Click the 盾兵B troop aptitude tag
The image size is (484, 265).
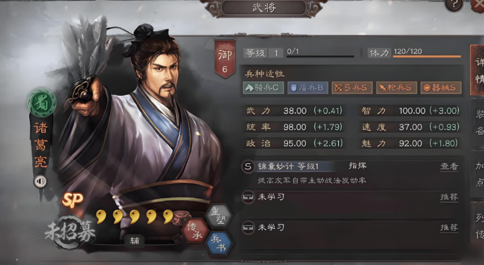tap(308, 88)
